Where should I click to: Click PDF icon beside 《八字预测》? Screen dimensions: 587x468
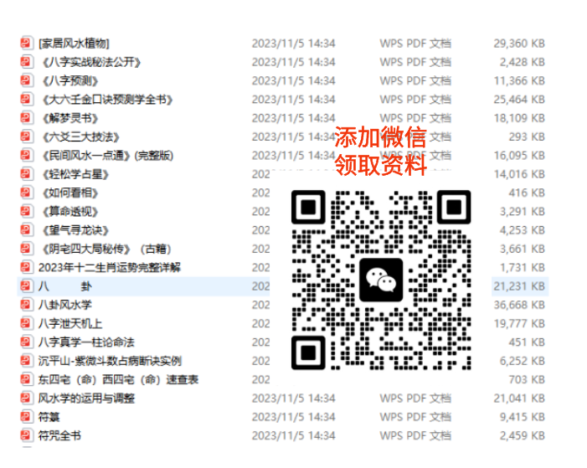pos(26,80)
